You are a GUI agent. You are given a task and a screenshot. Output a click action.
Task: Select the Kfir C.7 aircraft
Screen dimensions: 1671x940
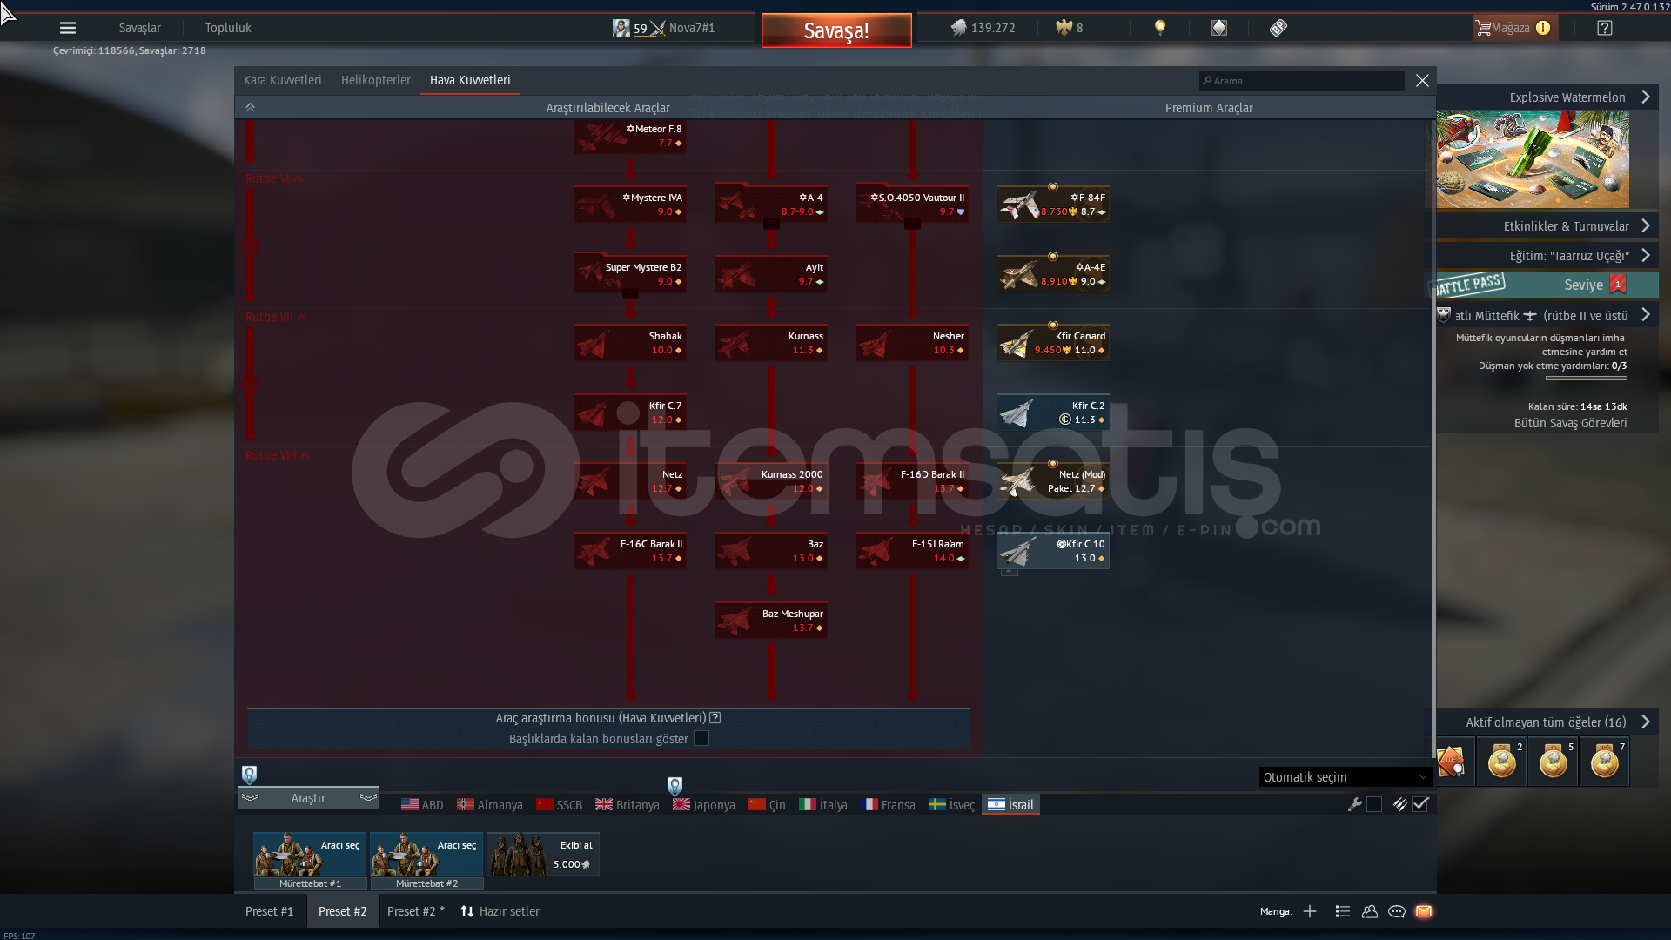(x=630, y=413)
